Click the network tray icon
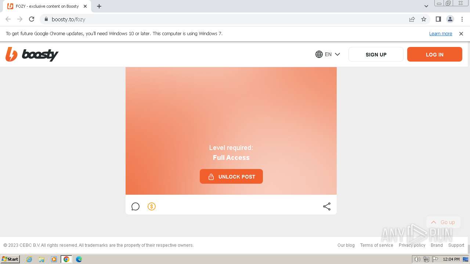The height and width of the screenshot is (264, 470). pyautogui.click(x=426, y=259)
